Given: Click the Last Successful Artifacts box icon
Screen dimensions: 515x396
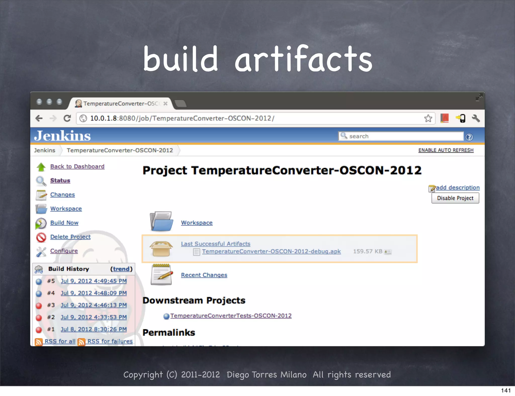Looking at the screenshot, I should click(161, 249).
